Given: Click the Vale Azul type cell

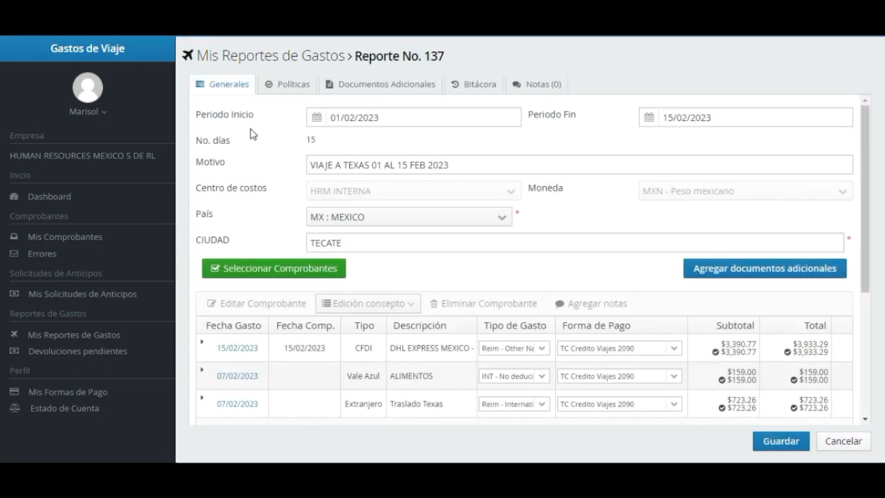Looking at the screenshot, I should pos(363,376).
